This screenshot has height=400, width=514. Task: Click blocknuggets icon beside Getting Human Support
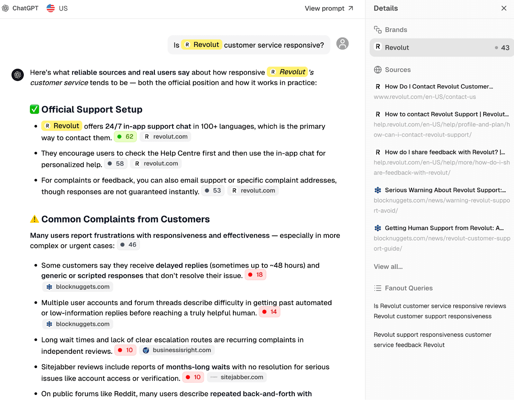click(x=378, y=228)
